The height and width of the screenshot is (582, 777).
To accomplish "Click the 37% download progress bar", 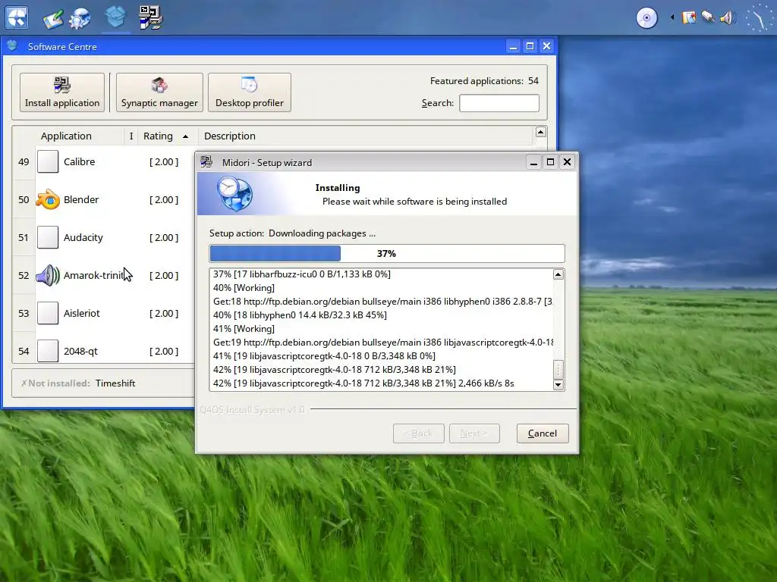I will pyautogui.click(x=387, y=253).
